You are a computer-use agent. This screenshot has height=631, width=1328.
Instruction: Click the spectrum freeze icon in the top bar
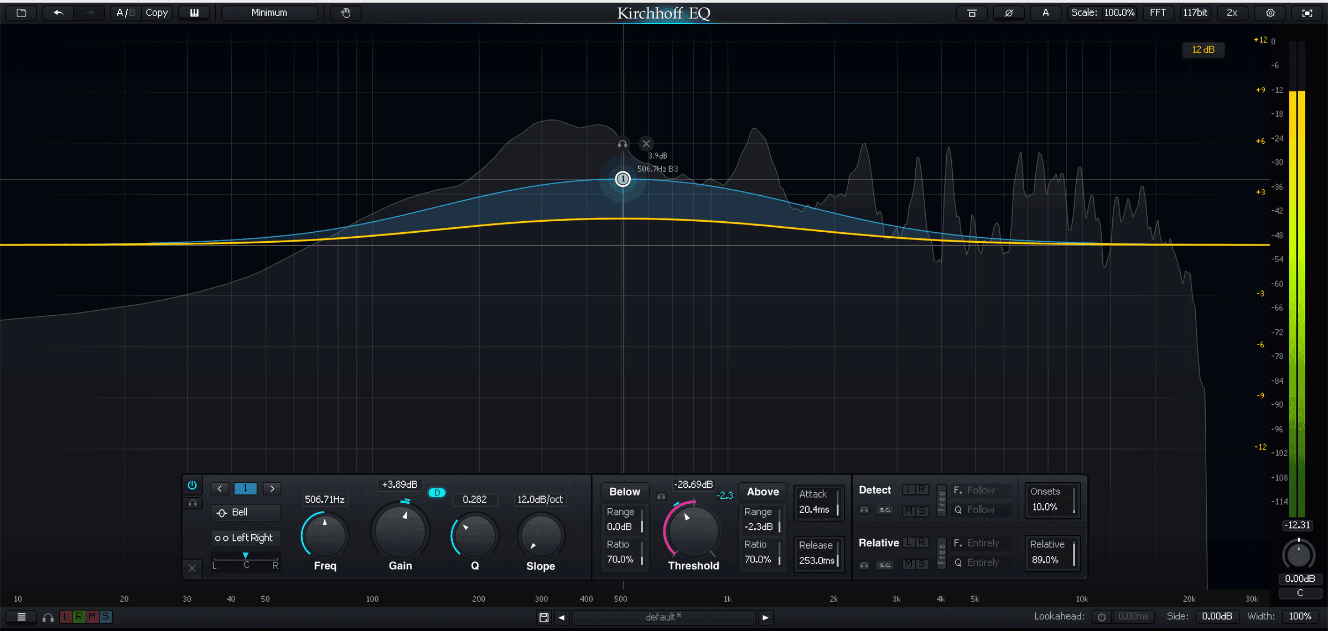(x=972, y=13)
